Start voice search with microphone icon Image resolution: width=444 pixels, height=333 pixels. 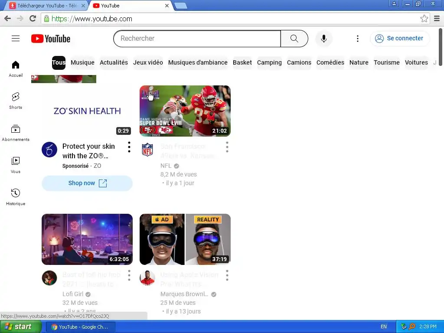[x=323, y=39]
